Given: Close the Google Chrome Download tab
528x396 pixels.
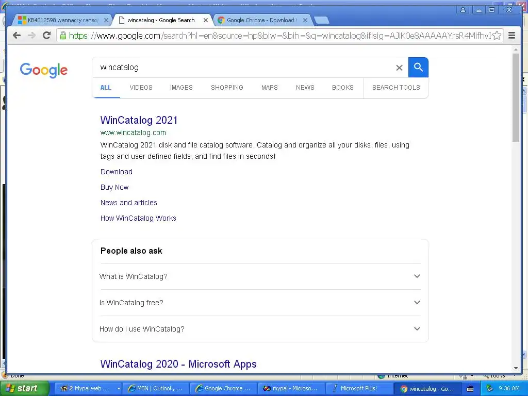Looking at the screenshot, I should [305, 20].
